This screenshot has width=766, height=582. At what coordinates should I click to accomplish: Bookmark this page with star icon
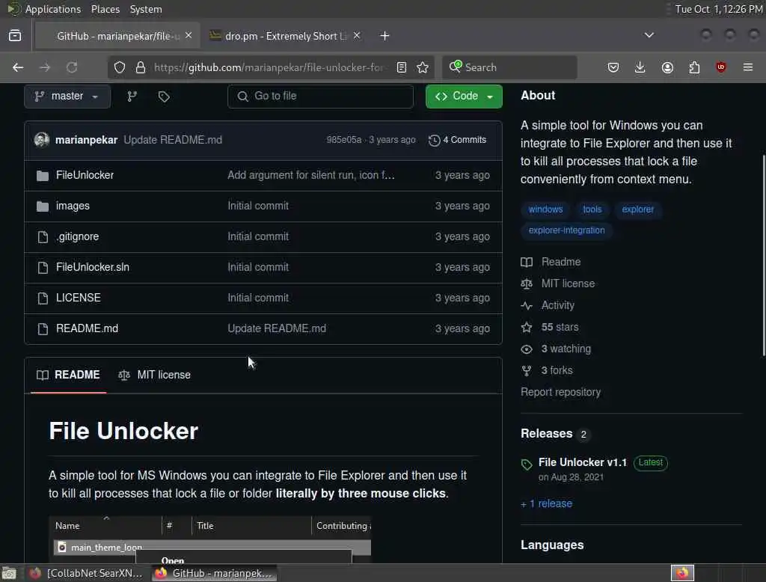tap(423, 67)
